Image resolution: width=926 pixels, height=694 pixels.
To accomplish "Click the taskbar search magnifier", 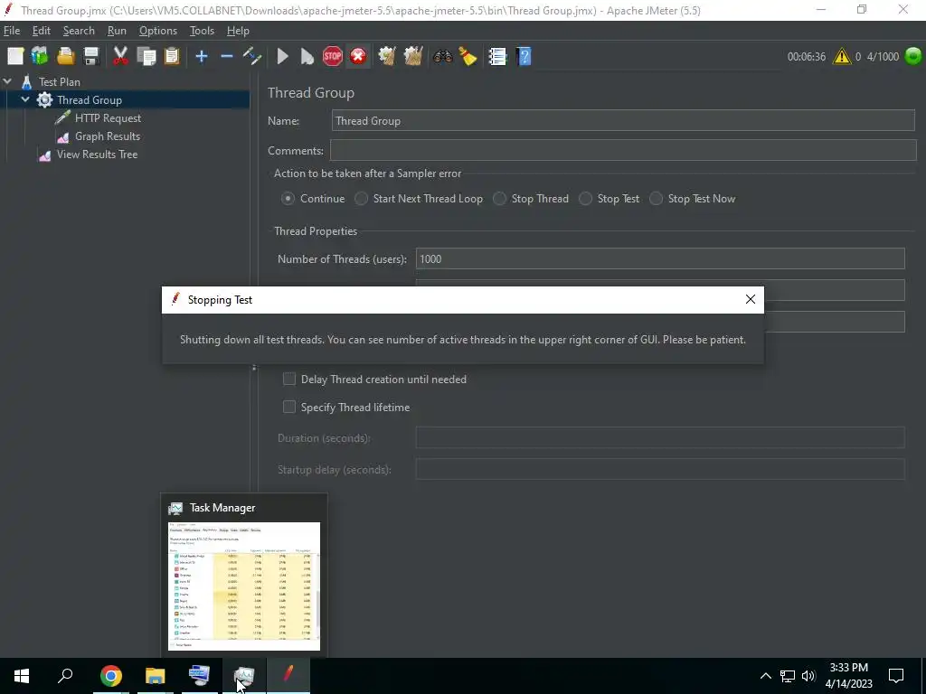I will pos(65,676).
